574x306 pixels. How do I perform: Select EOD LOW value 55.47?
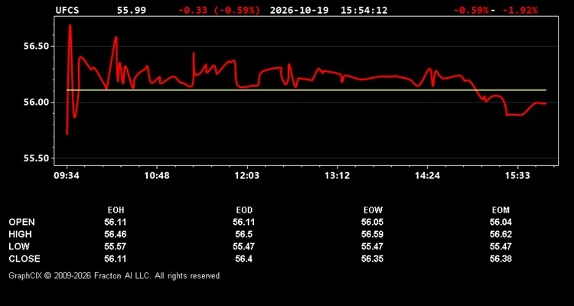point(244,246)
